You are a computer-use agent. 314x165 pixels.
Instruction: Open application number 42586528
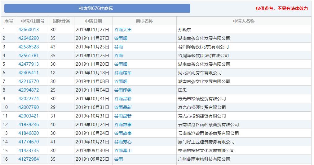[x=29, y=47]
